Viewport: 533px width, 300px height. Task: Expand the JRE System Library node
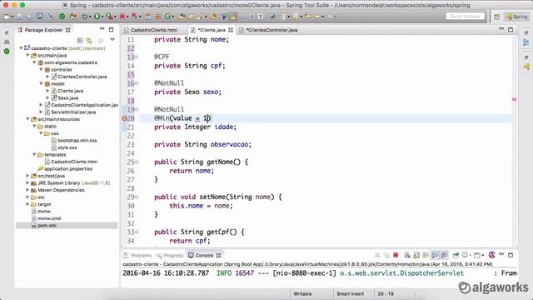click(27, 183)
